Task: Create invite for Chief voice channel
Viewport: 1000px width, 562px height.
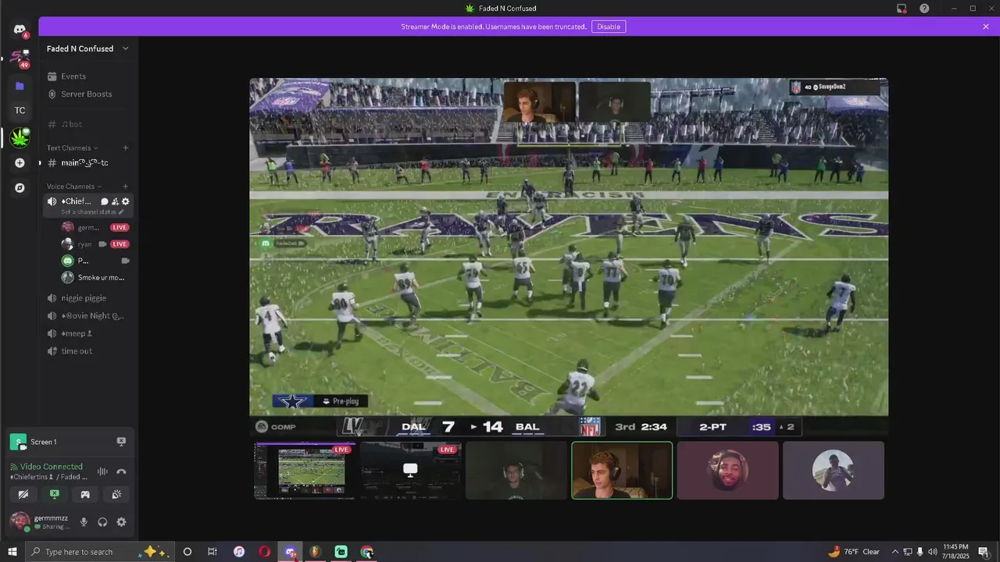Action: (x=115, y=201)
